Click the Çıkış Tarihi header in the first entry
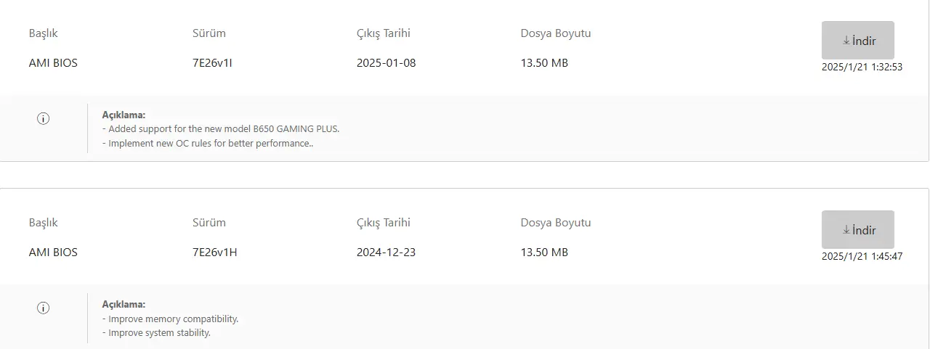 point(384,33)
